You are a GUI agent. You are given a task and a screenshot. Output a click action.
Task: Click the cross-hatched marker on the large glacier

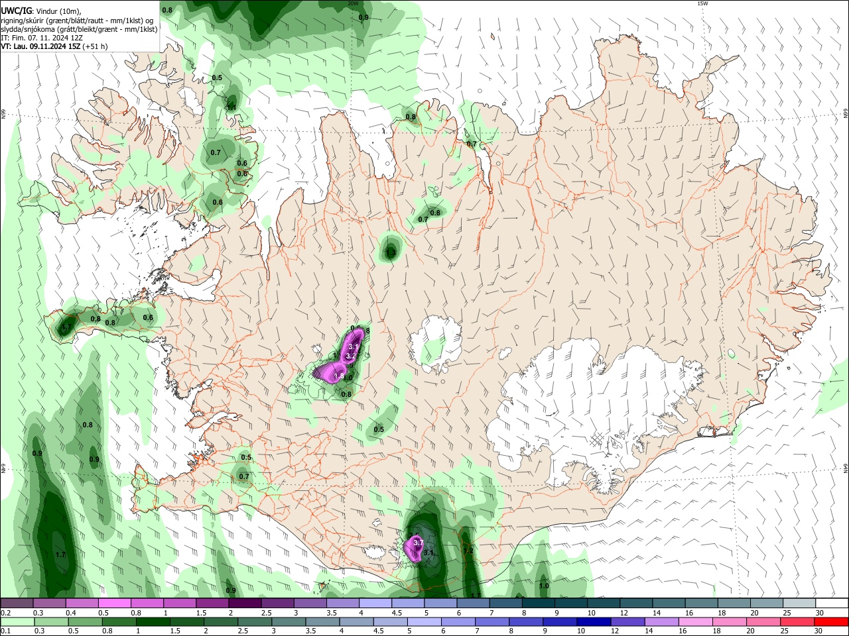(x=596, y=439)
